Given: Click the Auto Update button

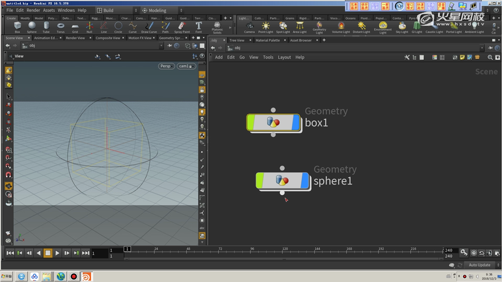Looking at the screenshot, I should (x=479, y=265).
